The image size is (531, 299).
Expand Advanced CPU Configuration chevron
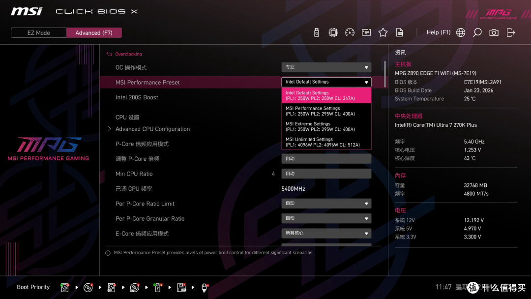(x=109, y=129)
